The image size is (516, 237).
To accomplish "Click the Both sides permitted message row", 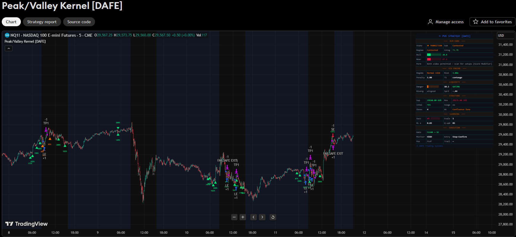I will tap(459, 64).
